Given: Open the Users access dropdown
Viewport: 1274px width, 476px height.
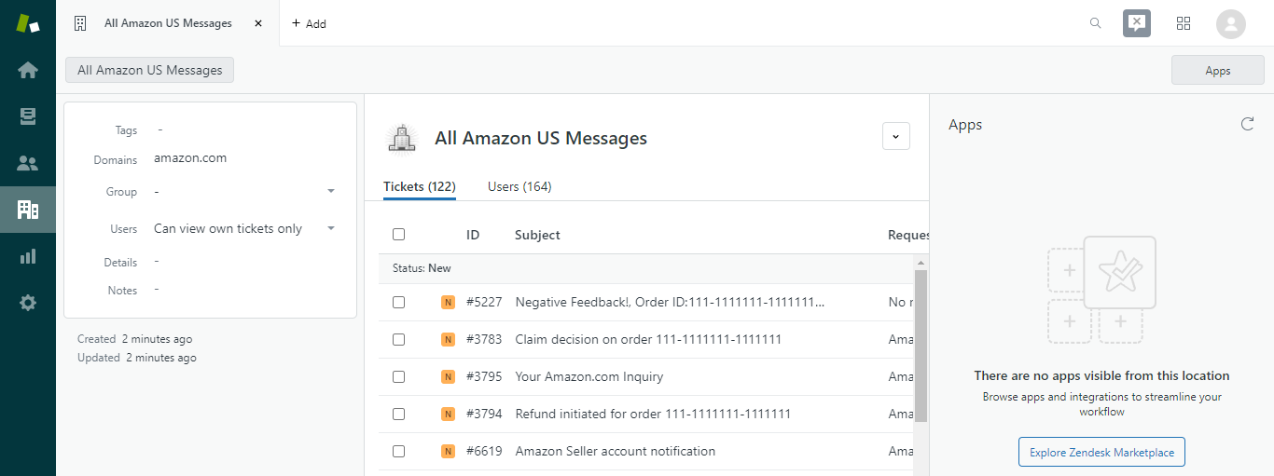Looking at the screenshot, I should click(x=244, y=228).
